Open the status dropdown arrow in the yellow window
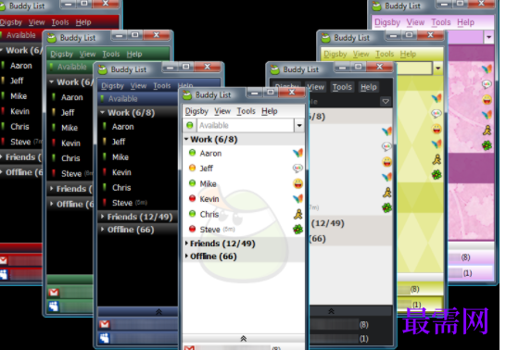 (437, 69)
